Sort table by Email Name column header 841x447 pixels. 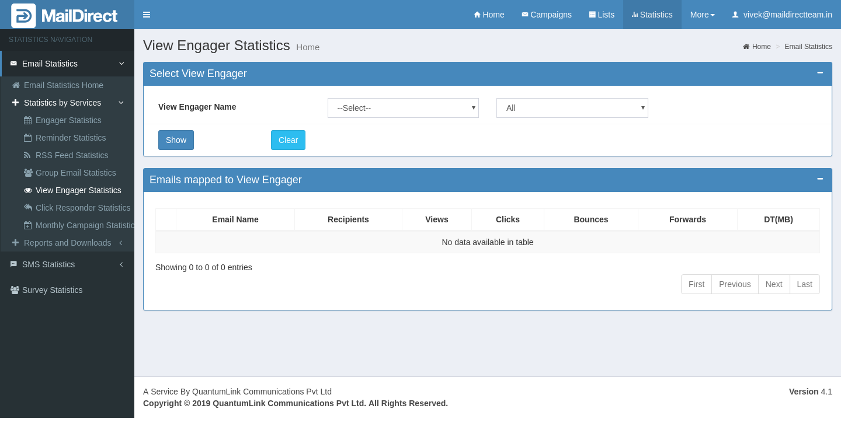point(235,219)
